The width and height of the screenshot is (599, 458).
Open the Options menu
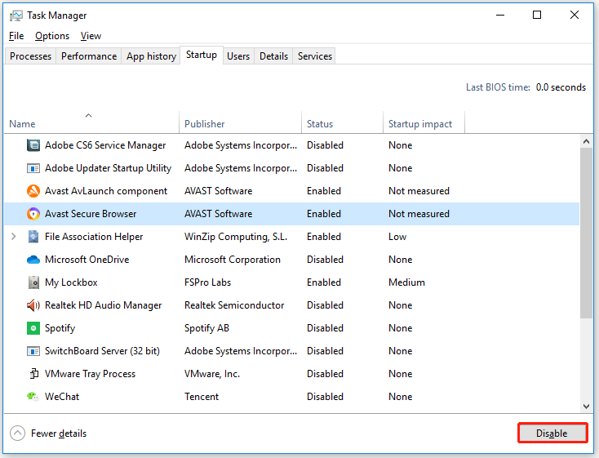(52, 36)
